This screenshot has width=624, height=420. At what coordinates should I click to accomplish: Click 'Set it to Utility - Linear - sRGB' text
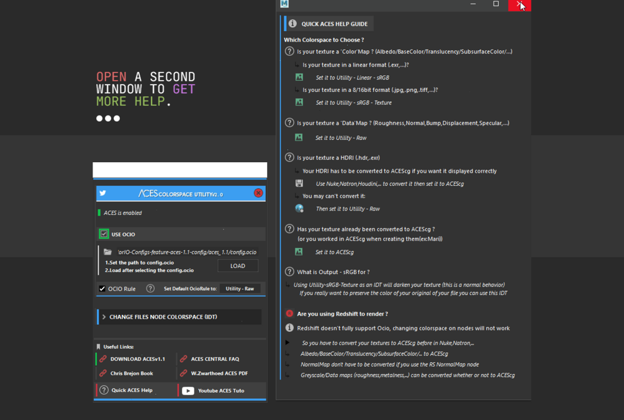pyautogui.click(x=353, y=78)
